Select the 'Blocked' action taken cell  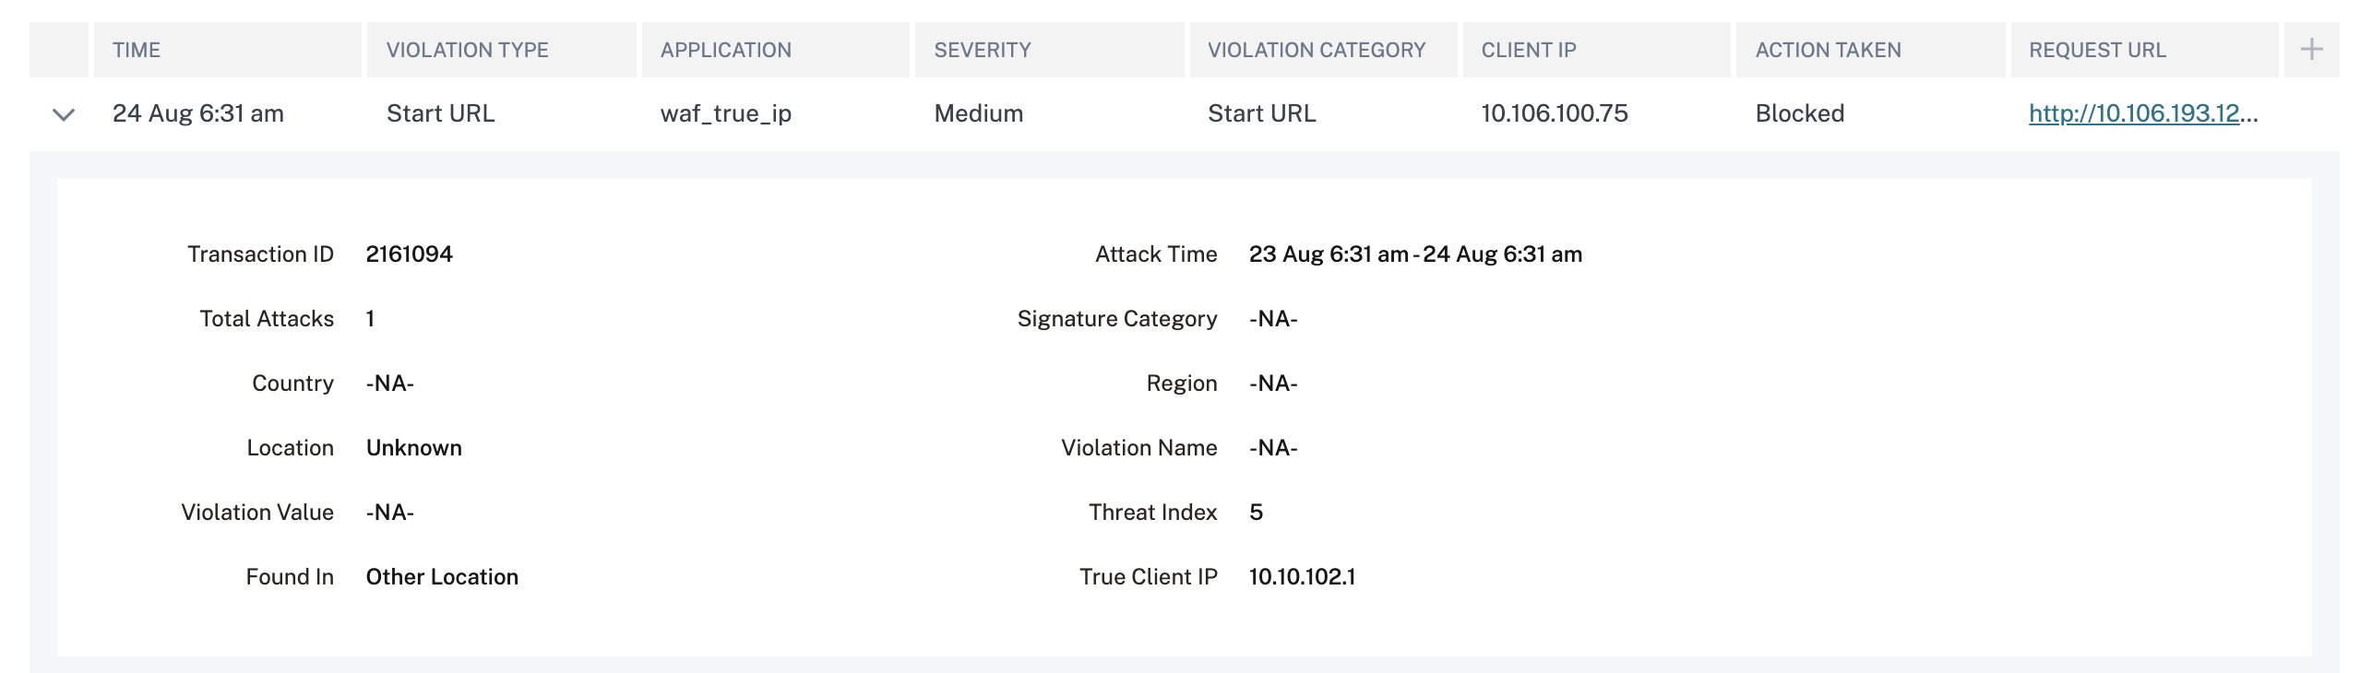click(1800, 113)
